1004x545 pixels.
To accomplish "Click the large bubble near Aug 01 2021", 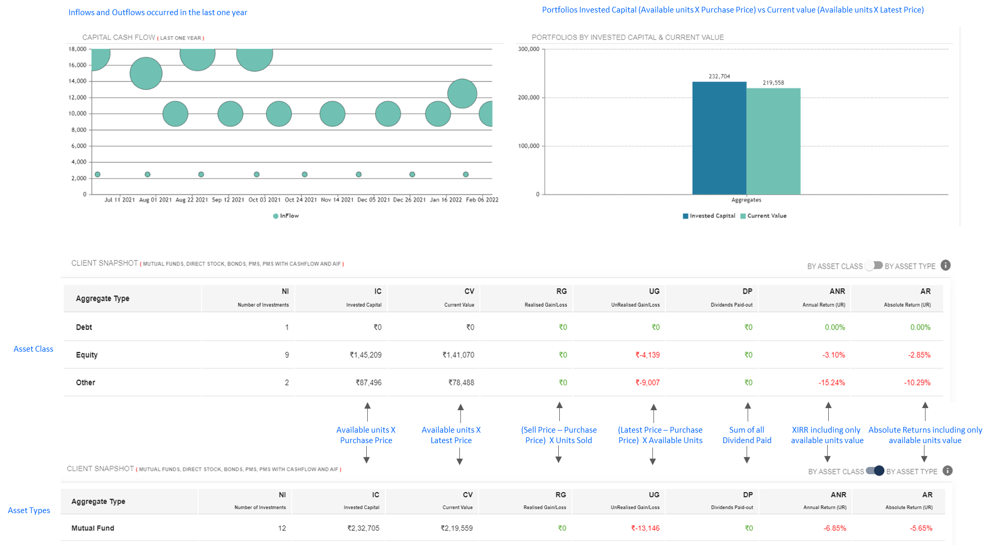I will point(146,74).
